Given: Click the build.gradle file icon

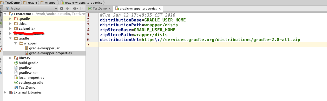Looking at the screenshot, I should point(16,63).
